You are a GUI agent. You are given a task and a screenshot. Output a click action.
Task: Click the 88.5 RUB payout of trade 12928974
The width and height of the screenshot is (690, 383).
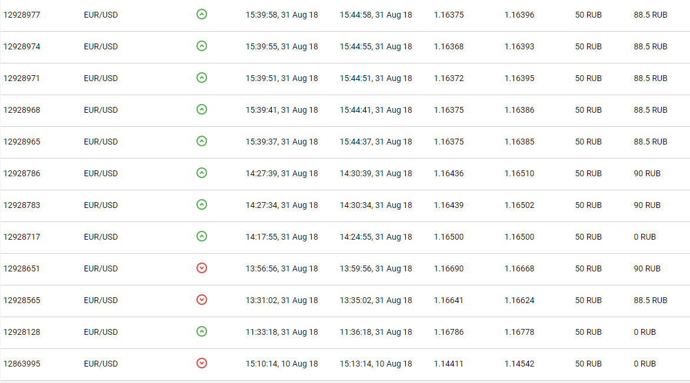[651, 46]
